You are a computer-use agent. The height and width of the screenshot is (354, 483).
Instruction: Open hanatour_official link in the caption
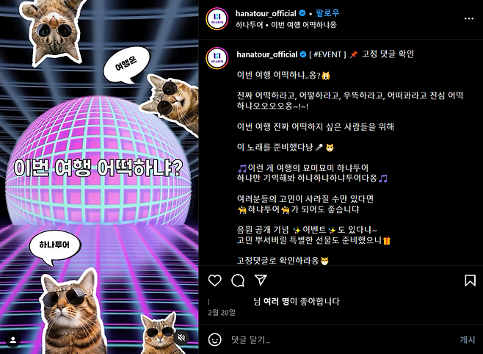(x=266, y=54)
